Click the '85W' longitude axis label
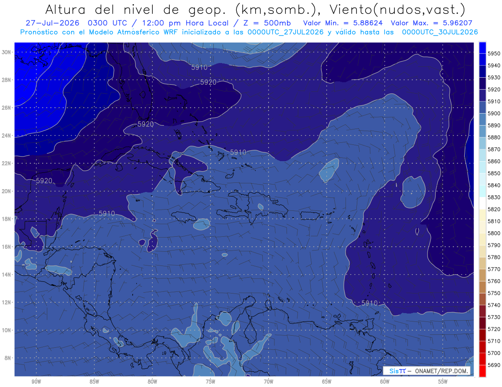Viewport: 502px width, 387px height. (94, 382)
